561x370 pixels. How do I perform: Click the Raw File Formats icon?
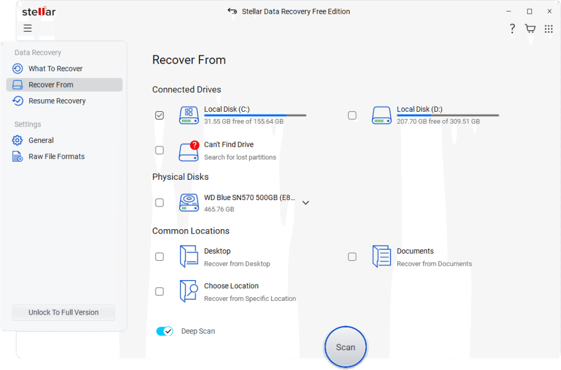[18, 156]
